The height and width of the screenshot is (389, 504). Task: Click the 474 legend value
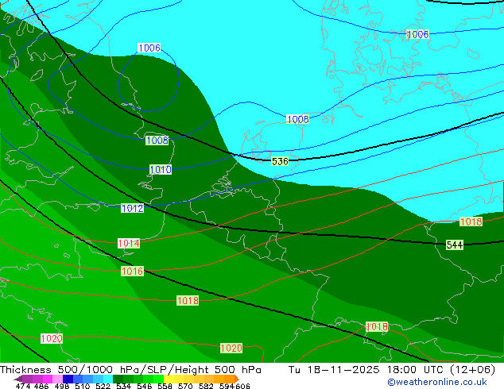(x=23, y=386)
